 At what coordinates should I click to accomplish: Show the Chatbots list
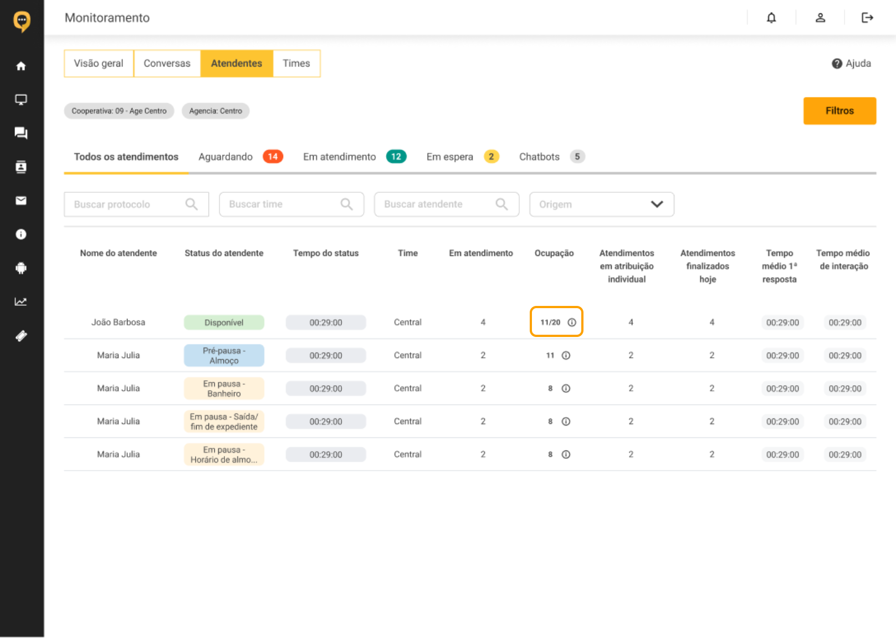click(552, 157)
